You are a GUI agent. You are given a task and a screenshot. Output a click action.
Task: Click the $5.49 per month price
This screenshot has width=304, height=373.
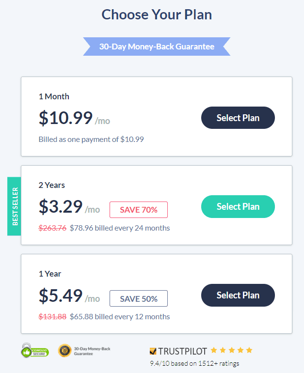coord(69,295)
